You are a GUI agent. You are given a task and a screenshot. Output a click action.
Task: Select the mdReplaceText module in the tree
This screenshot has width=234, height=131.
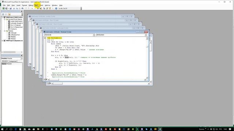point(14,35)
